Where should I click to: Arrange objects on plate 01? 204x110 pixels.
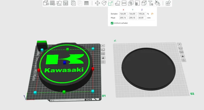(103, 54)
